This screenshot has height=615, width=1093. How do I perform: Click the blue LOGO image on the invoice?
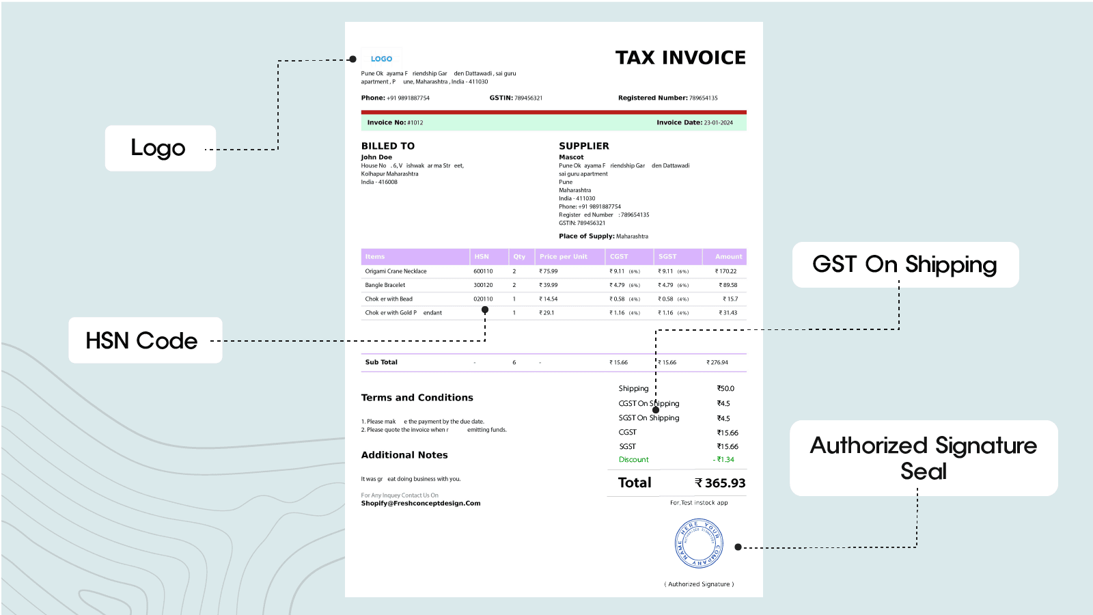click(381, 59)
